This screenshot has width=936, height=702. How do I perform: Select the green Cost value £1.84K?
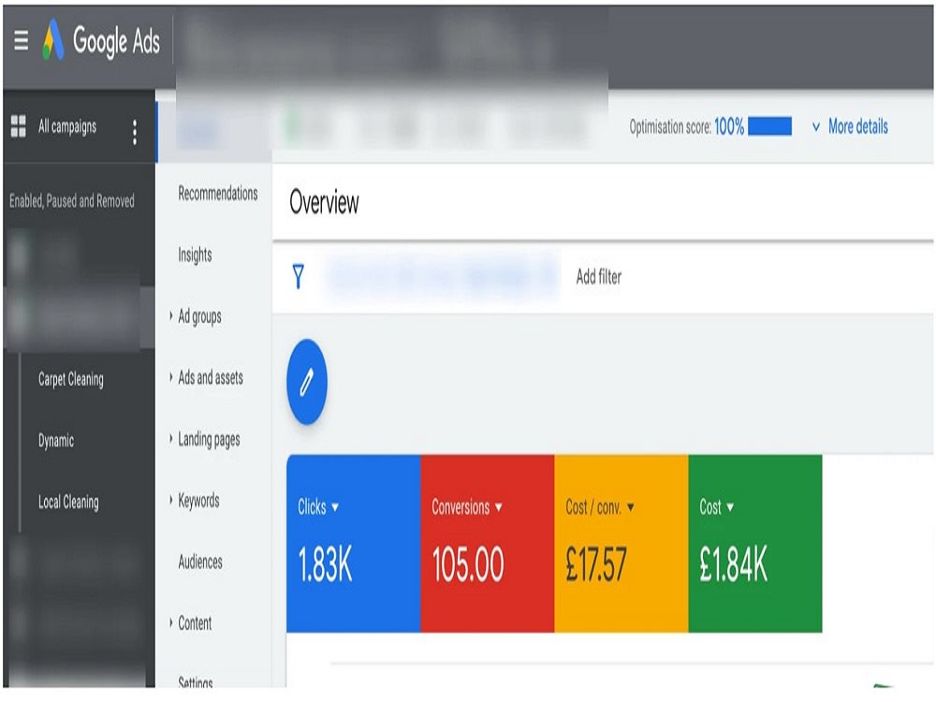(733, 564)
